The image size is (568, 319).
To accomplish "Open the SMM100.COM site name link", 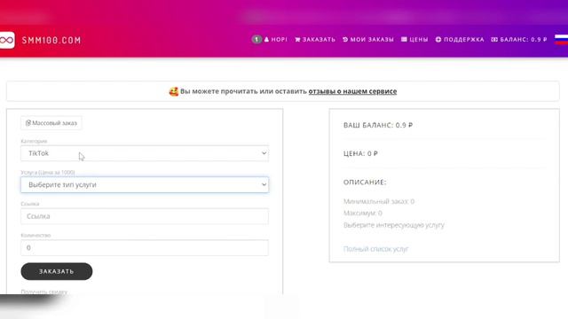I will click(51, 40).
